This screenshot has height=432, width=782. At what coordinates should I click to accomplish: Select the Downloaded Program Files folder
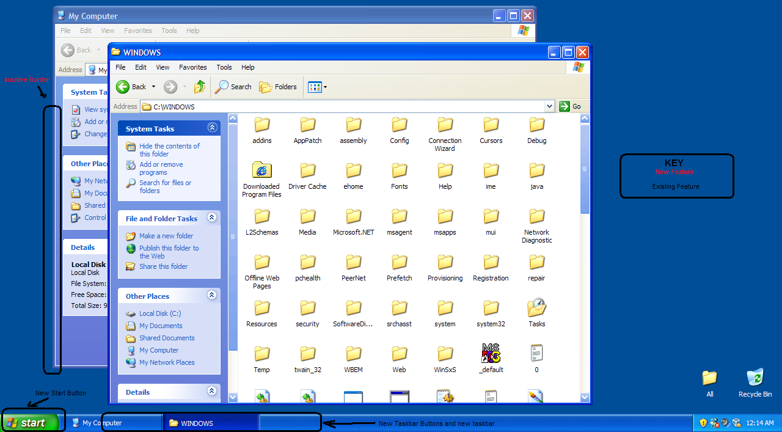point(262,170)
